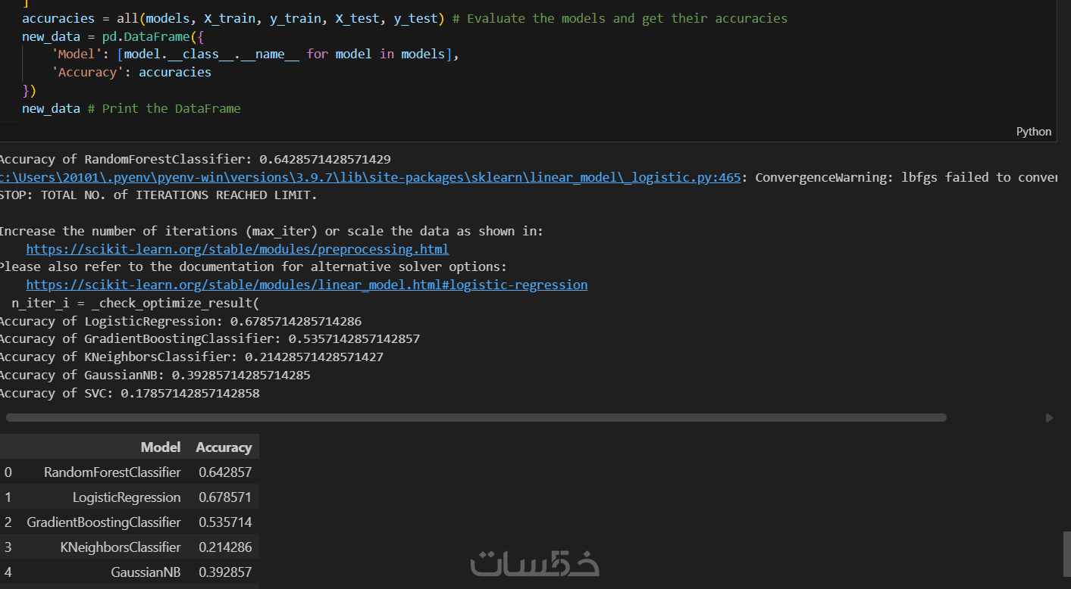This screenshot has width=1071, height=589.
Task: Click accuracy value 0.678571 in table
Action: tap(225, 497)
